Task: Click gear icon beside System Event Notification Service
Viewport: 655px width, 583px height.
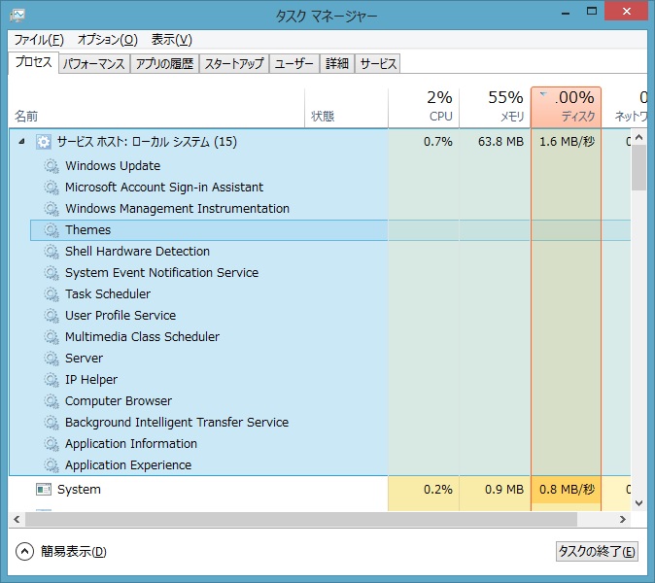Action: [x=52, y=273]
